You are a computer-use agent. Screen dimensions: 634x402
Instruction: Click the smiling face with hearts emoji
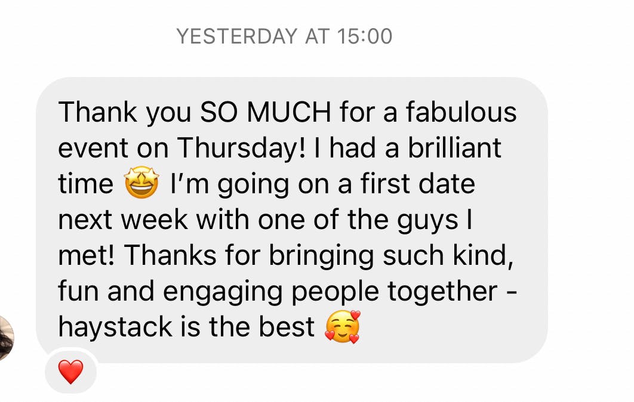pyautogui.click(x=342, y=327)
